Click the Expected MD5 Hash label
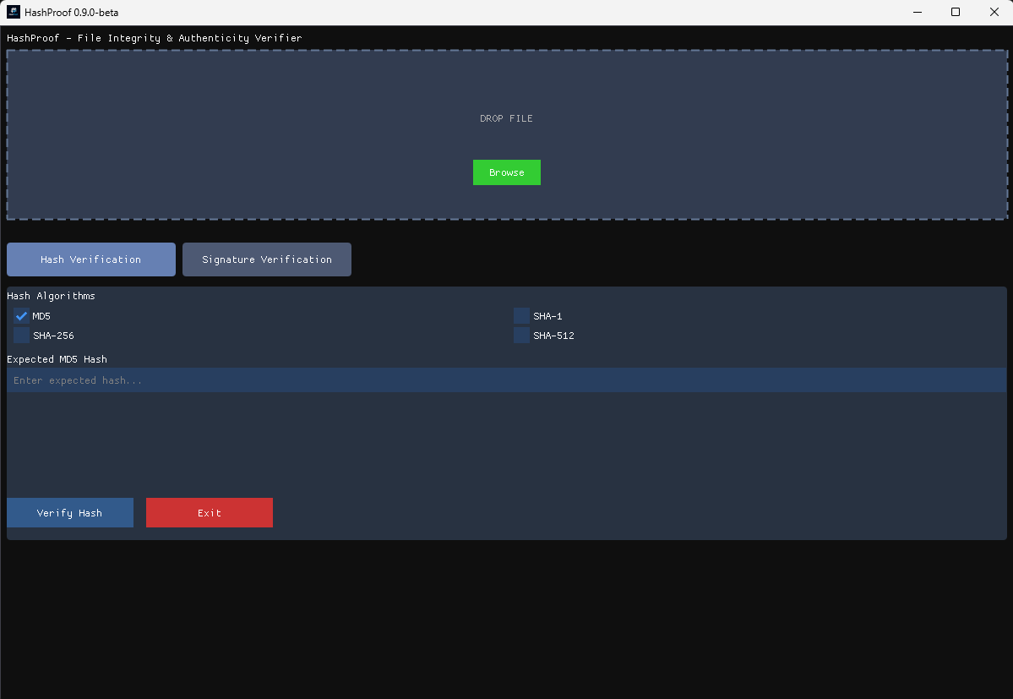This screenshot has height=699, width=1013. click(56, 359)
